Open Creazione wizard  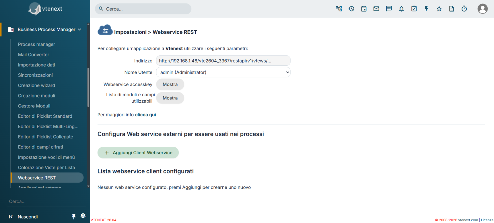coord(36,85)
